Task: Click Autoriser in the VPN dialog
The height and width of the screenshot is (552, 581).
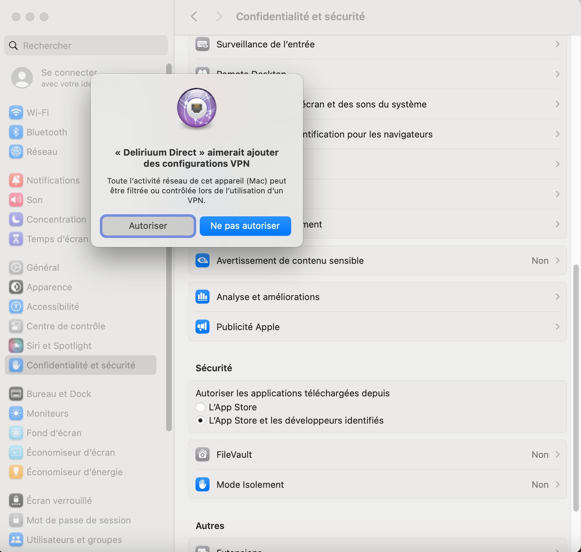Action: (x=148, y=226)
